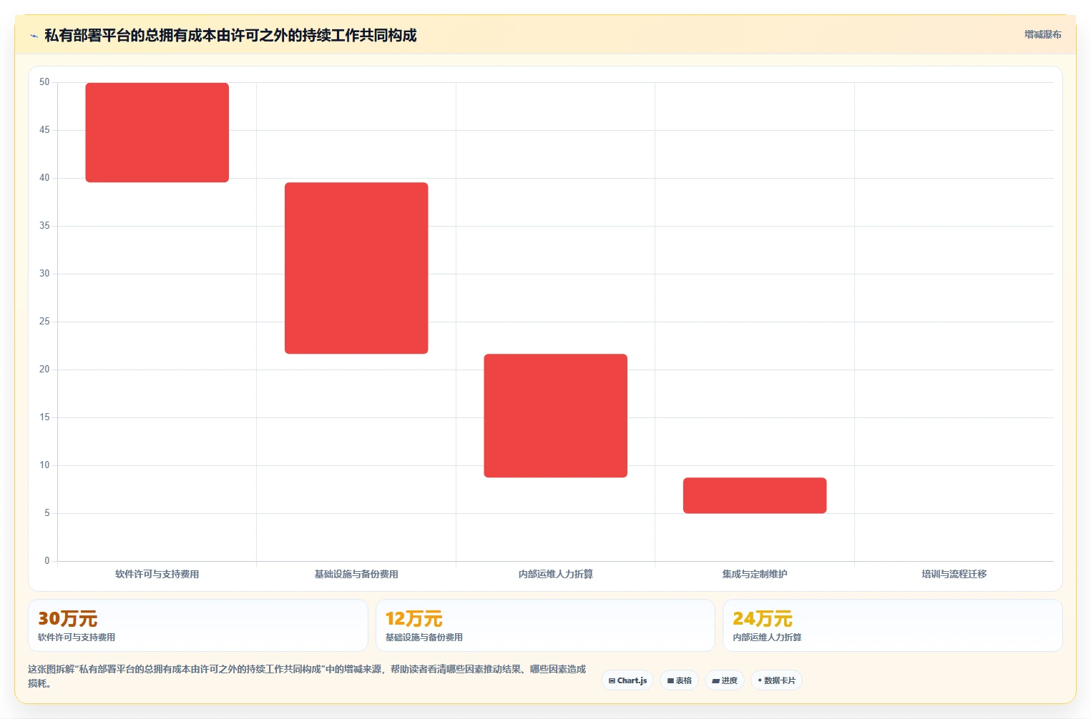The image size is (1091, 719).
Task: Click the description text starting 这张图拆解
Action: tap(307, 676)
